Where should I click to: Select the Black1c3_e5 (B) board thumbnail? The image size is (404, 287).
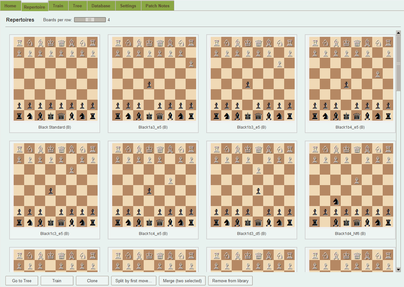[56, 185]
